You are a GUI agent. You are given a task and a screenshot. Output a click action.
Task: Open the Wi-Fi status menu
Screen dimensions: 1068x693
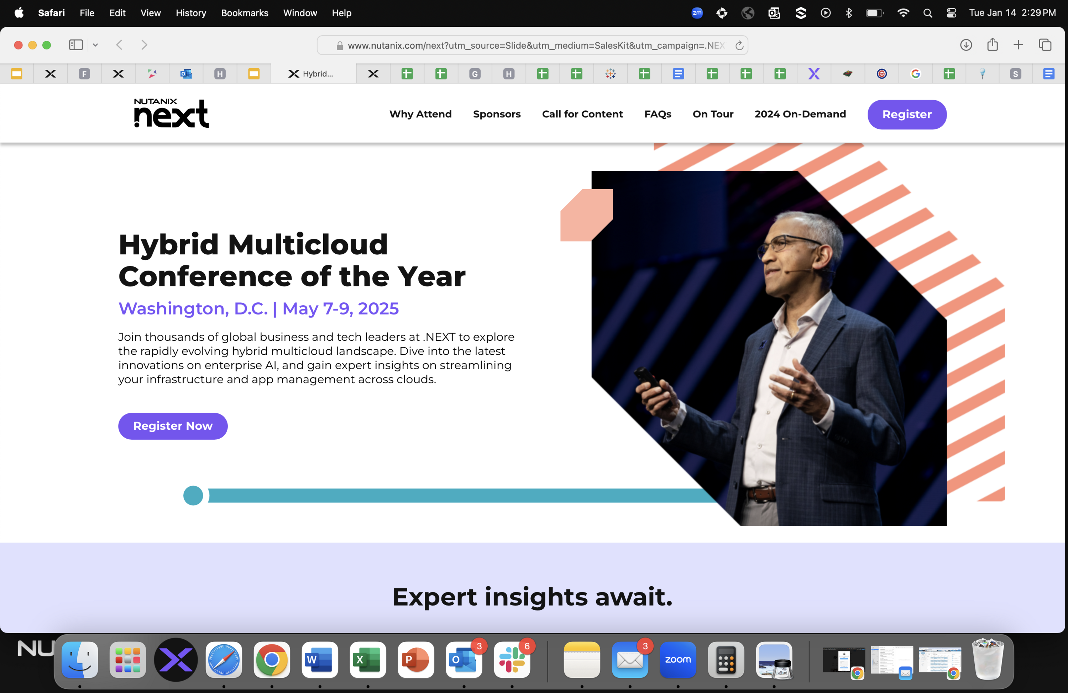[x=903, y=13]
